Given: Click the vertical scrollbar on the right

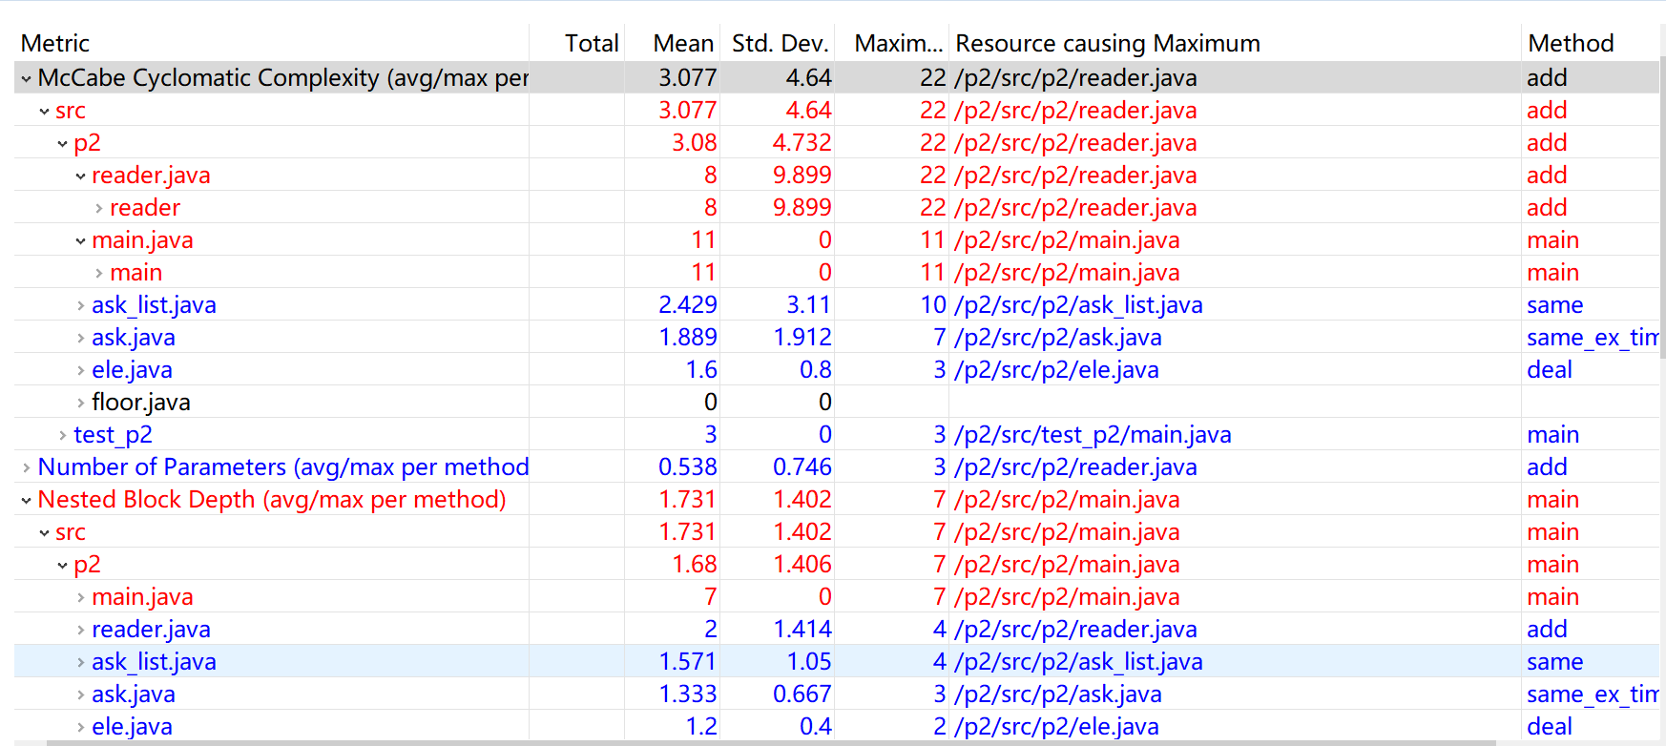Looking at the screenshot, I should (1662, 191).
